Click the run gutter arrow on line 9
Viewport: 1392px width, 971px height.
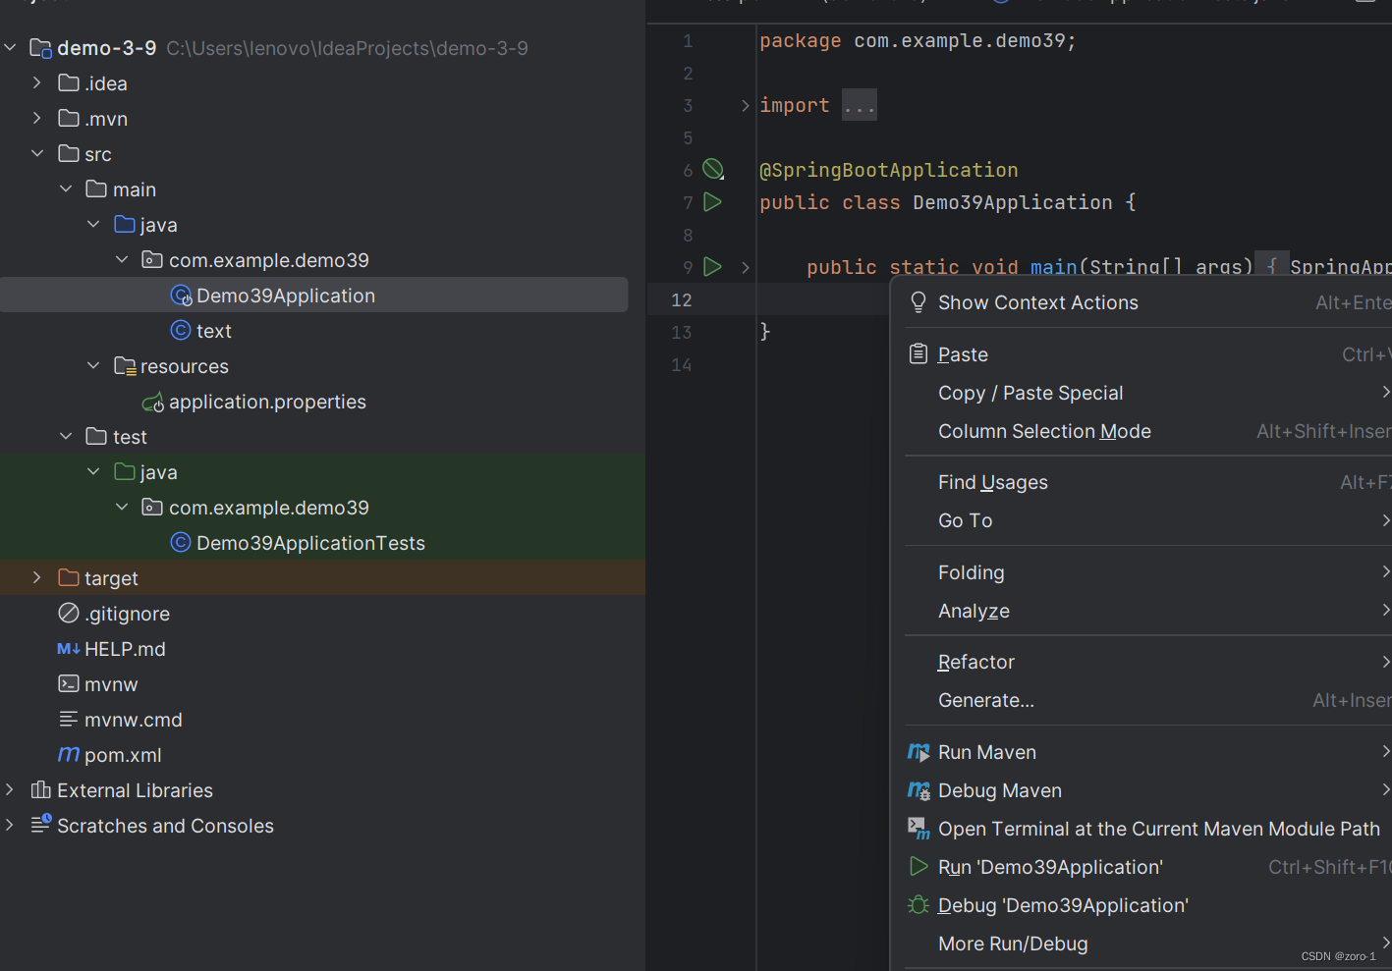(x=713, y=267)
